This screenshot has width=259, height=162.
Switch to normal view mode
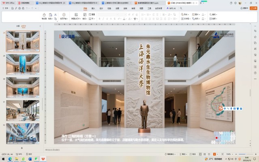(200, 154)
